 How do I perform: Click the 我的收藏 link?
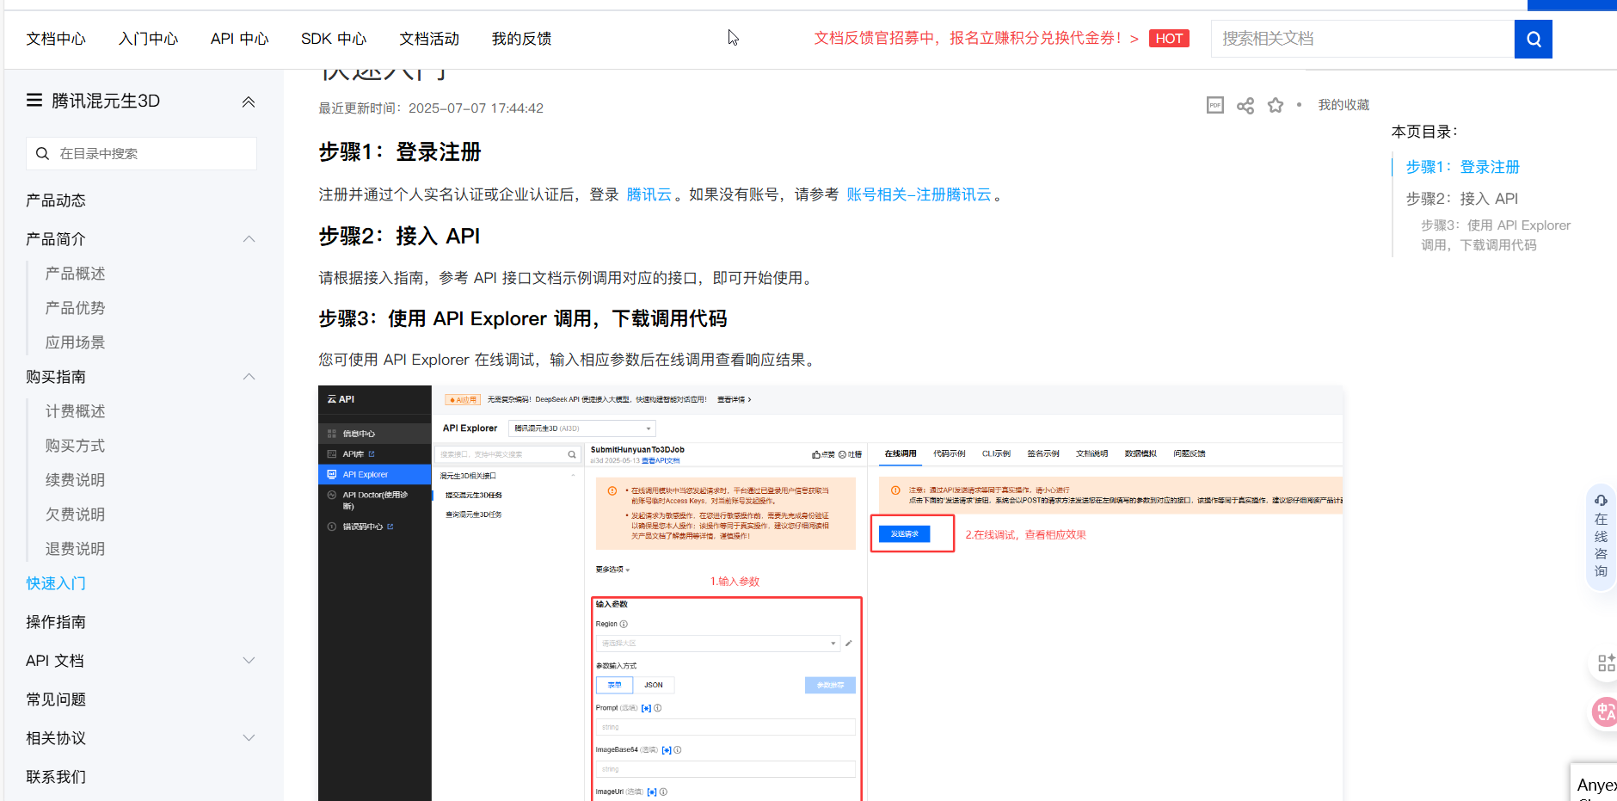point(1343,105)
